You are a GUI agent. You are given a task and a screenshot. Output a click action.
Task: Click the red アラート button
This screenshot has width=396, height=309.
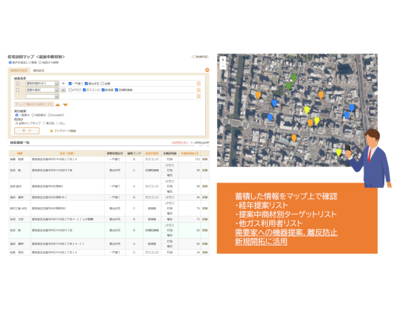tap(180, 142)
